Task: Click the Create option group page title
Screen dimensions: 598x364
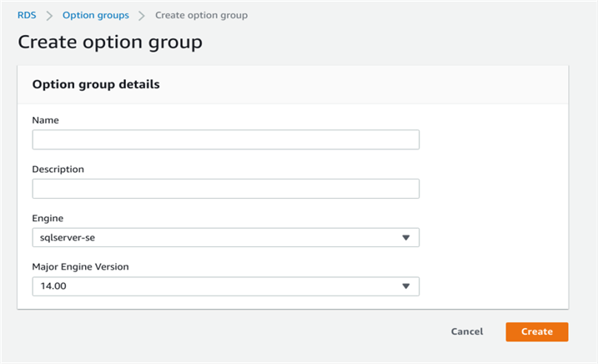Action: [x=110, y=43]
